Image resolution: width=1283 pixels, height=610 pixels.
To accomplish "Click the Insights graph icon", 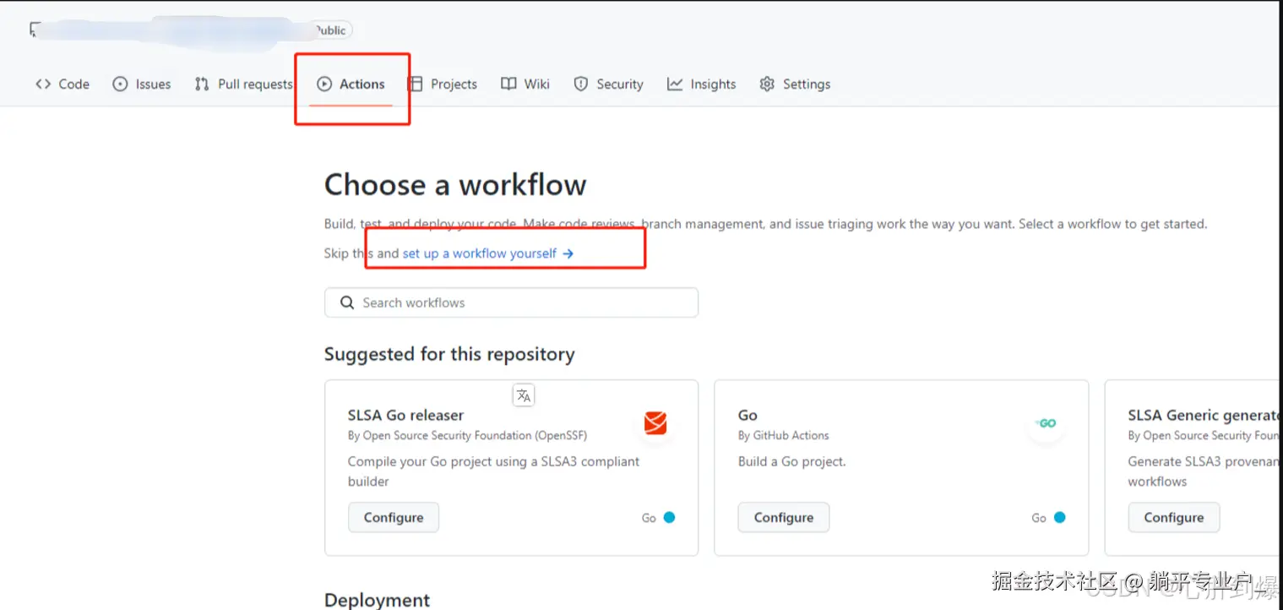I will [x=675, y=84].
